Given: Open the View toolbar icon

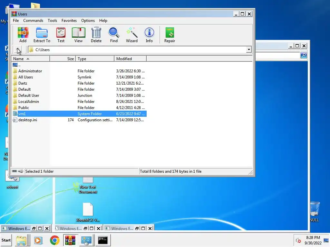Looking at the screenshot, I should click(x=79, y=35).
